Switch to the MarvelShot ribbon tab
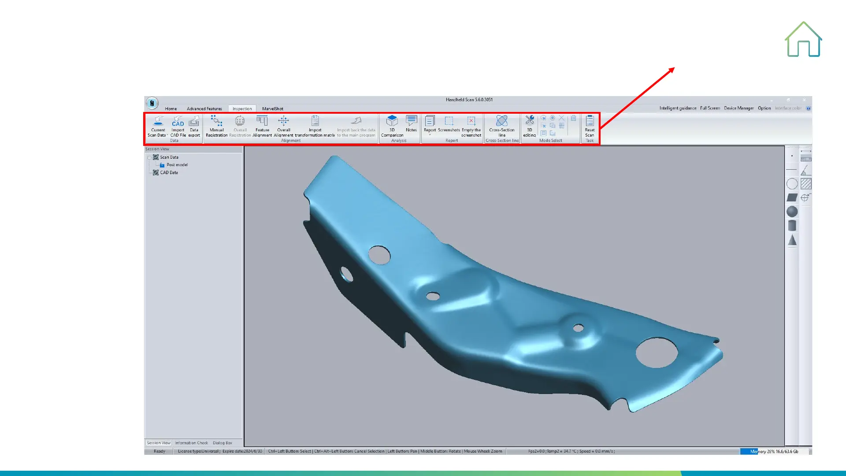Screen dimensions: 846x476 (272, 108)
